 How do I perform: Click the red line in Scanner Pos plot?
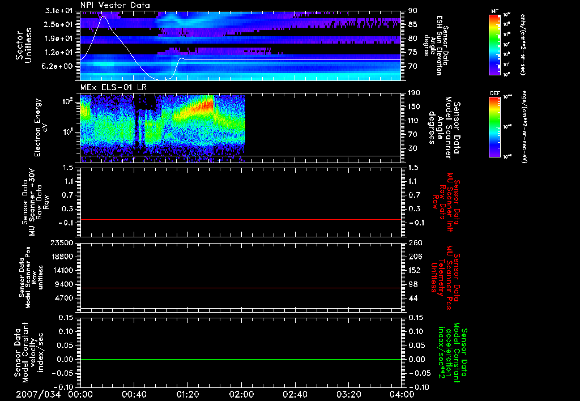coord(240,288)
